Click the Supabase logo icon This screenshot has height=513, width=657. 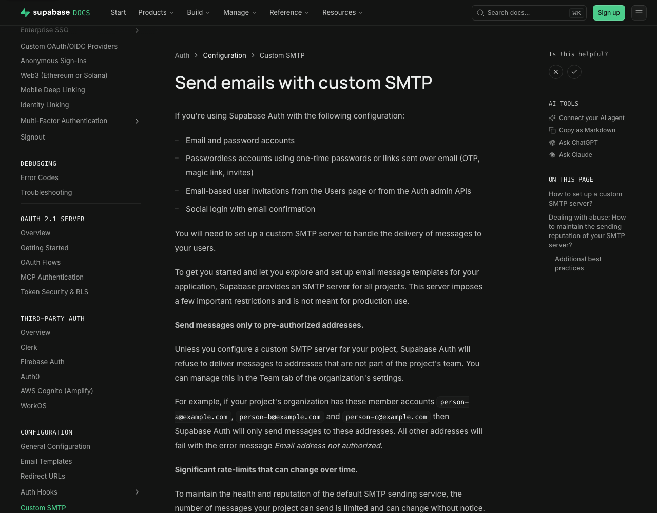tap(25, 13)
